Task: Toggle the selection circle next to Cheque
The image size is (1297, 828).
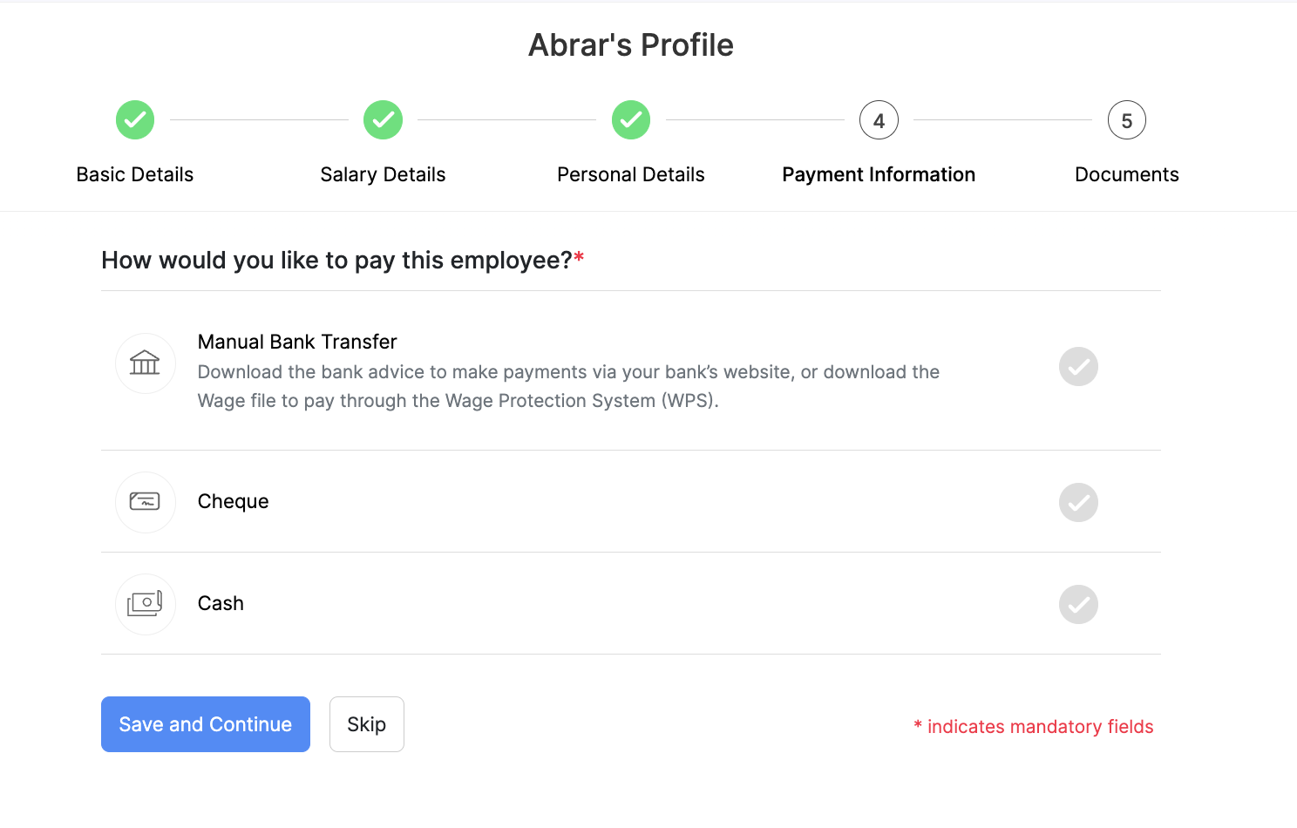Action: click(x=1077, y=502)
